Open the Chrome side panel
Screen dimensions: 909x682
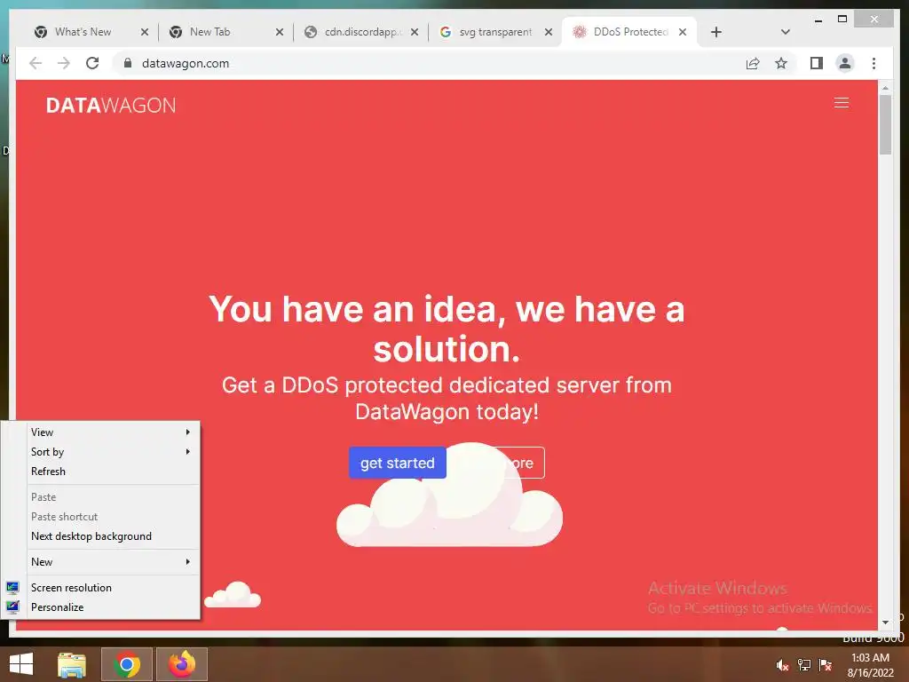[817, 63]
